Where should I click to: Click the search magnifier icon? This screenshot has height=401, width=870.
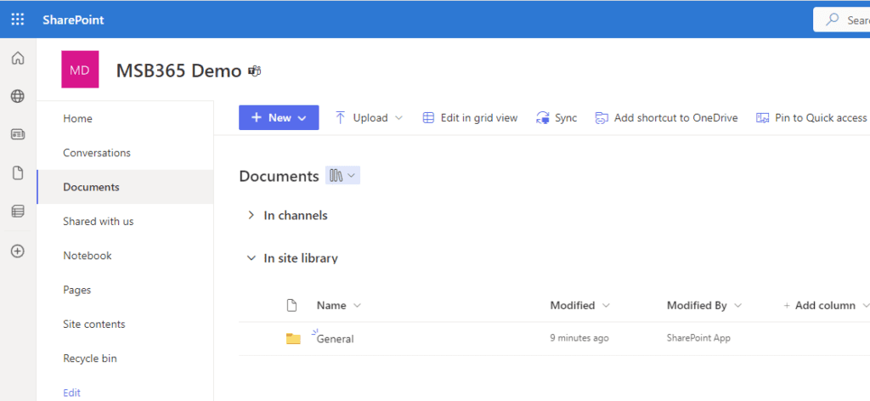(x=833, y=20)
